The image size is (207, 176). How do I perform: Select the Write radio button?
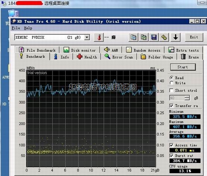coord(171,83)
